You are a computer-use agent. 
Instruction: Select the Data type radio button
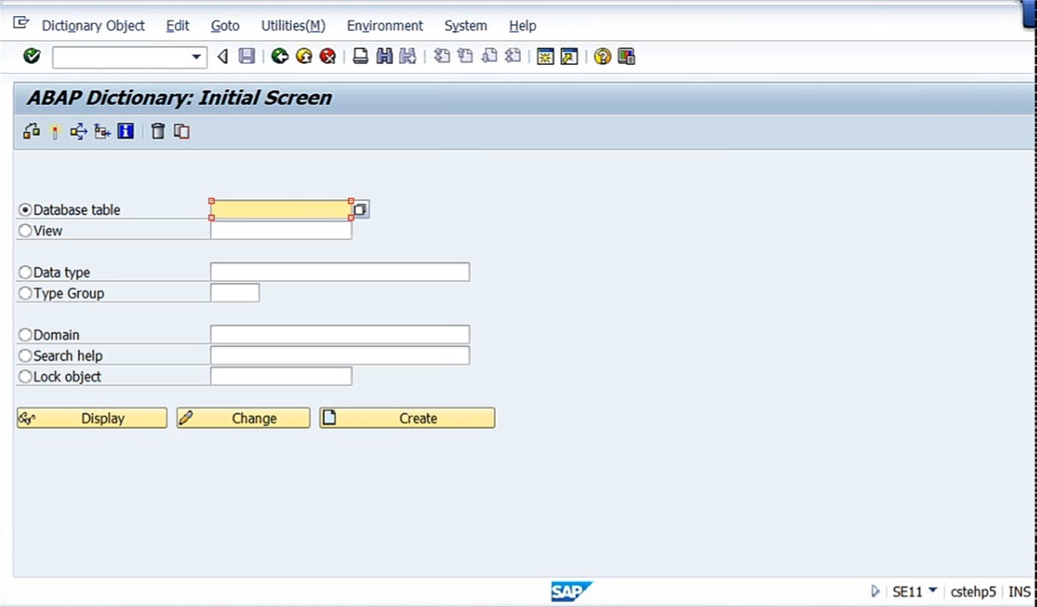coord(25,271)
